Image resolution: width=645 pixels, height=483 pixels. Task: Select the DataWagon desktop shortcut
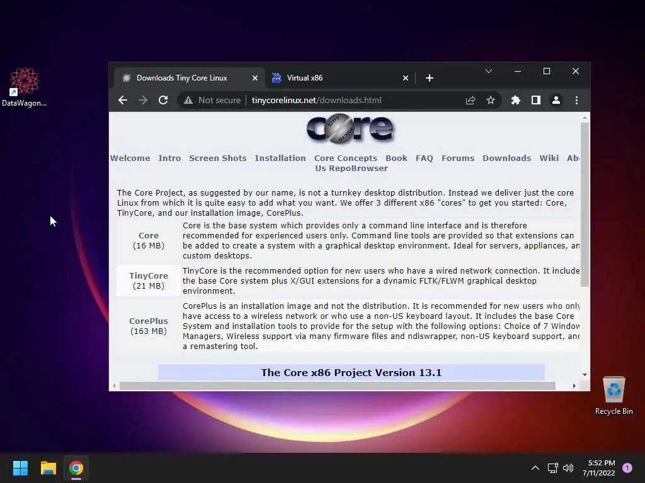click(25, 87)
